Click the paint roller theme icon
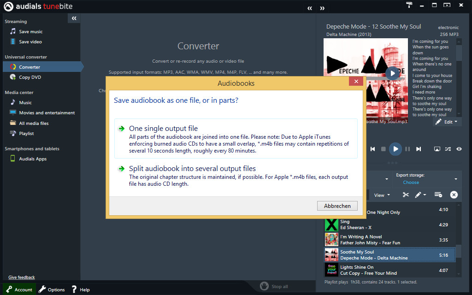Screen dimensions: 472x295 pos(409,5)
